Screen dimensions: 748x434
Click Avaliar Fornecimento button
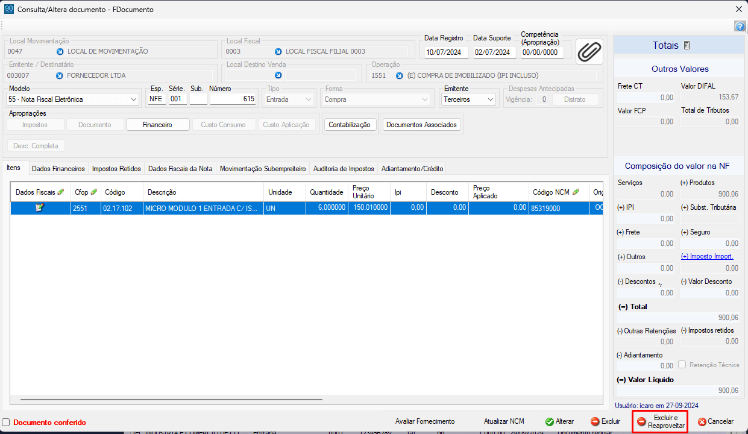click(x=425, y=421)
